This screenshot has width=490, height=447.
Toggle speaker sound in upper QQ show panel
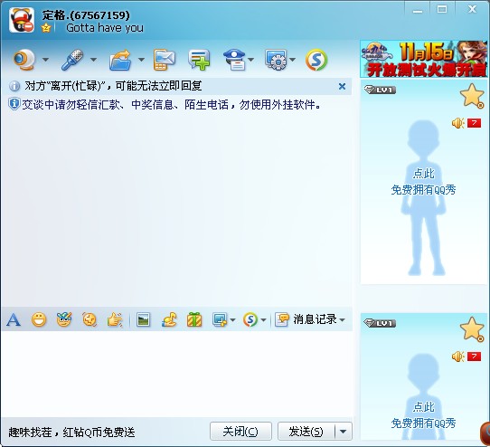[x=458, y=123]
